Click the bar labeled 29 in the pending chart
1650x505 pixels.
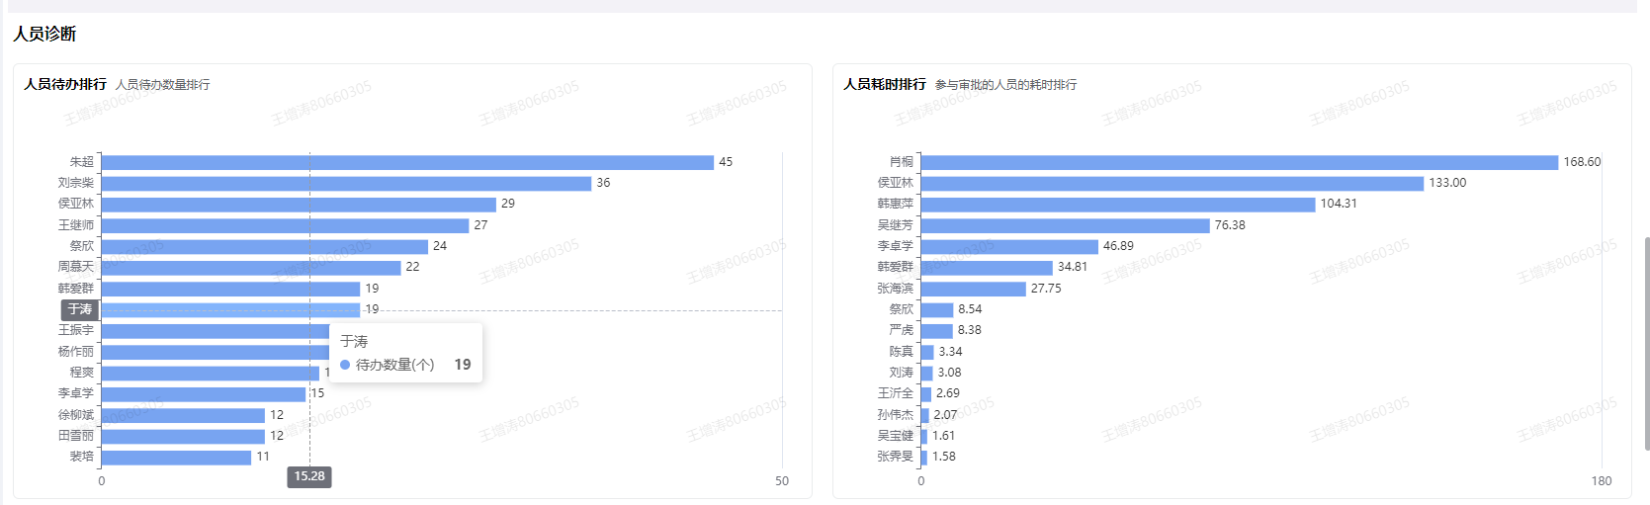coord(298,205)
